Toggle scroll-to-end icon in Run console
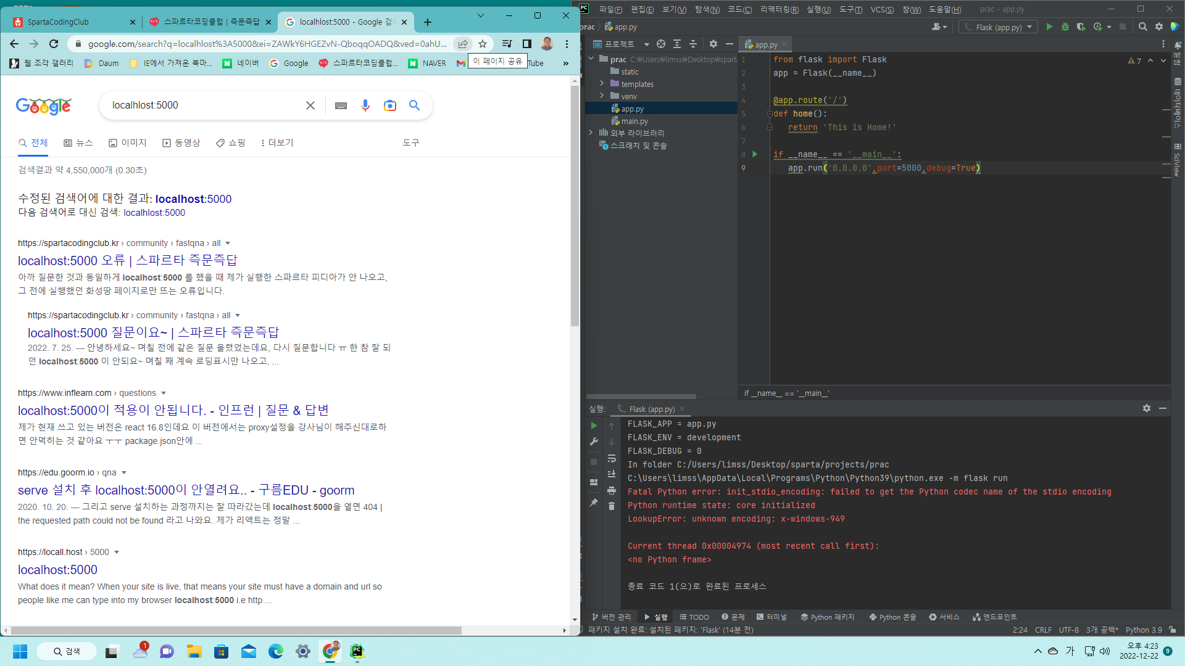The height and width of the screenshot is (666, 1185). click(x=612, y=474)
